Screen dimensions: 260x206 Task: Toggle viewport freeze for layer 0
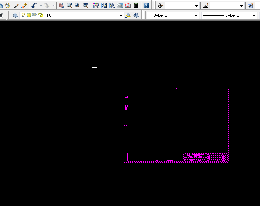pos(35,15)
